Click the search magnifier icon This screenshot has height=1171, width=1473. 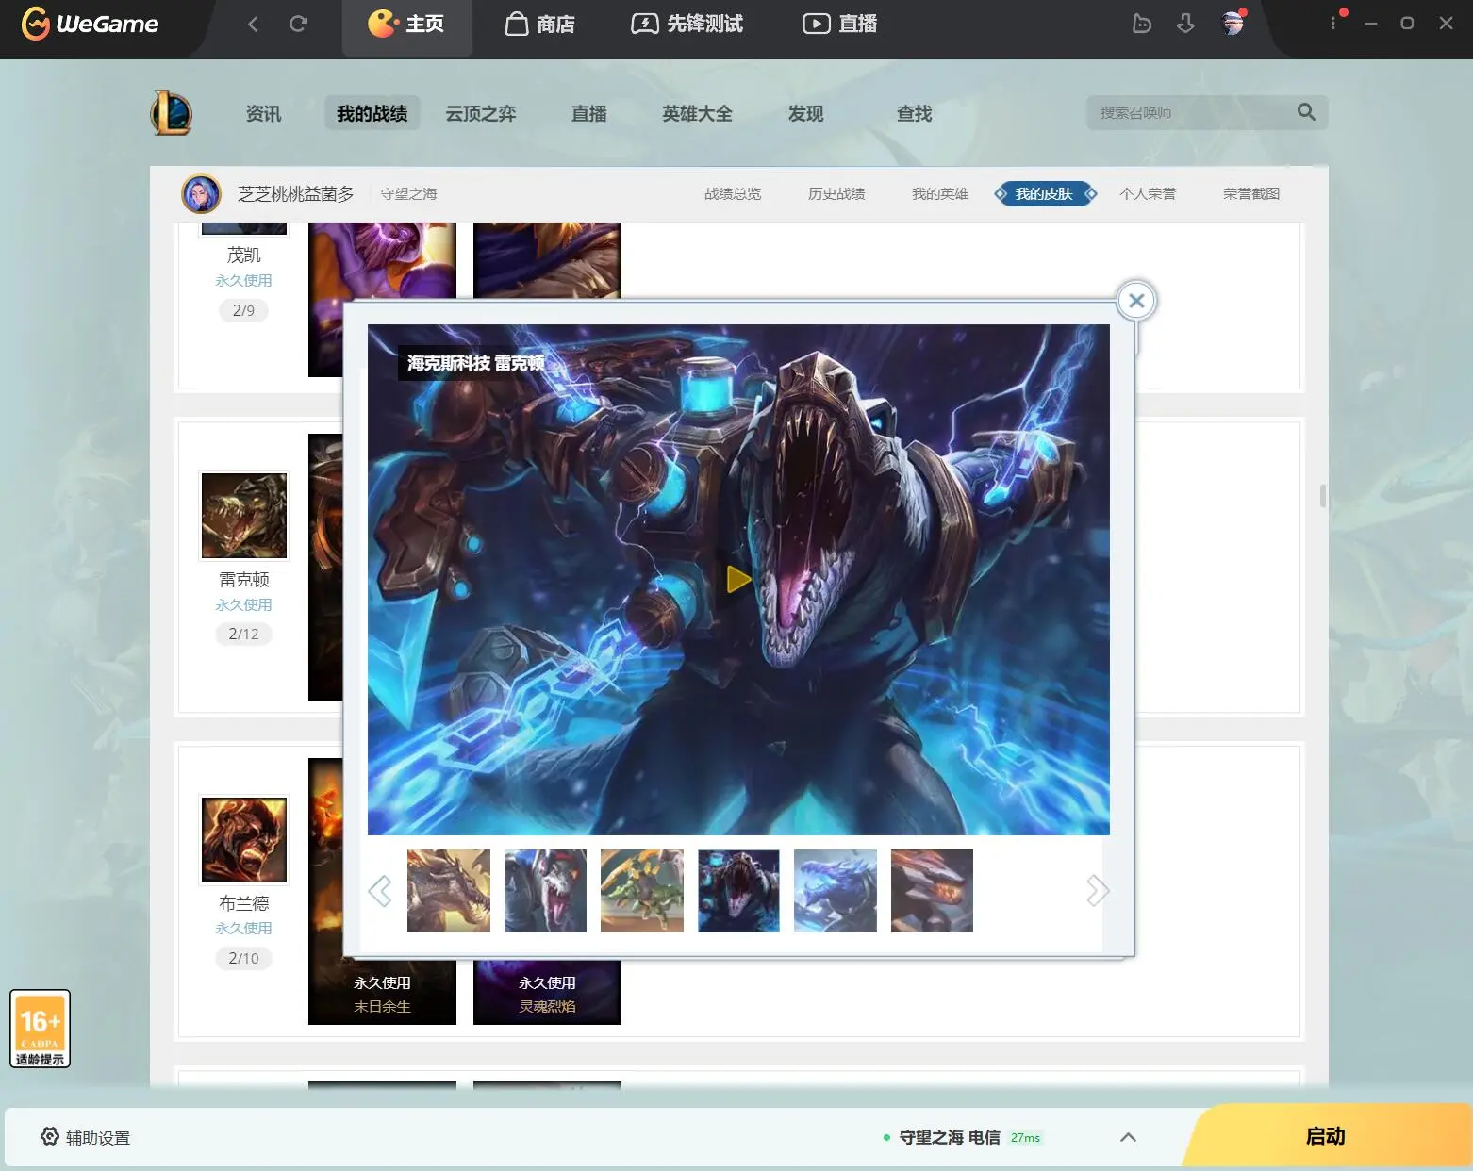(x=1306, y=112)
